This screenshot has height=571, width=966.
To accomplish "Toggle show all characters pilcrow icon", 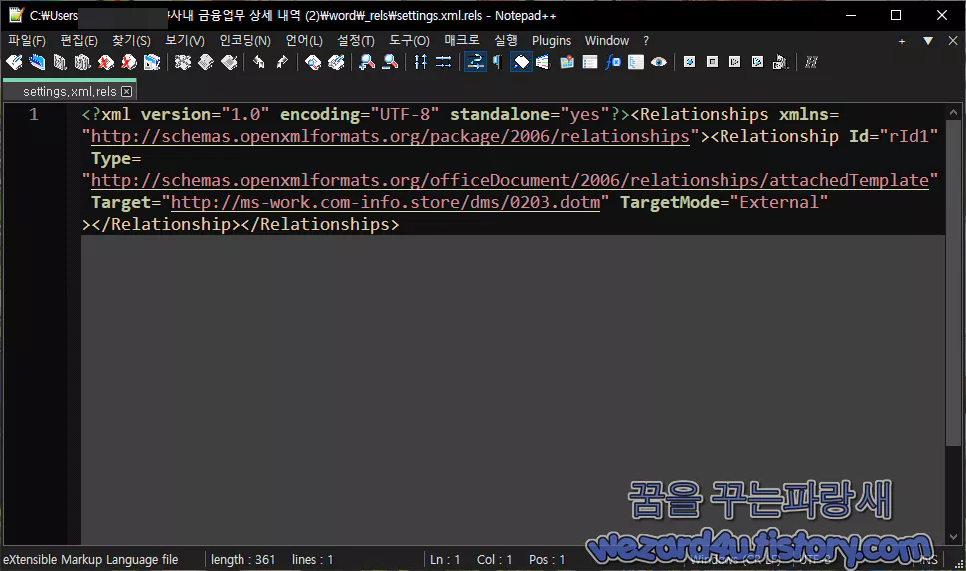I will tap(498, 62).
